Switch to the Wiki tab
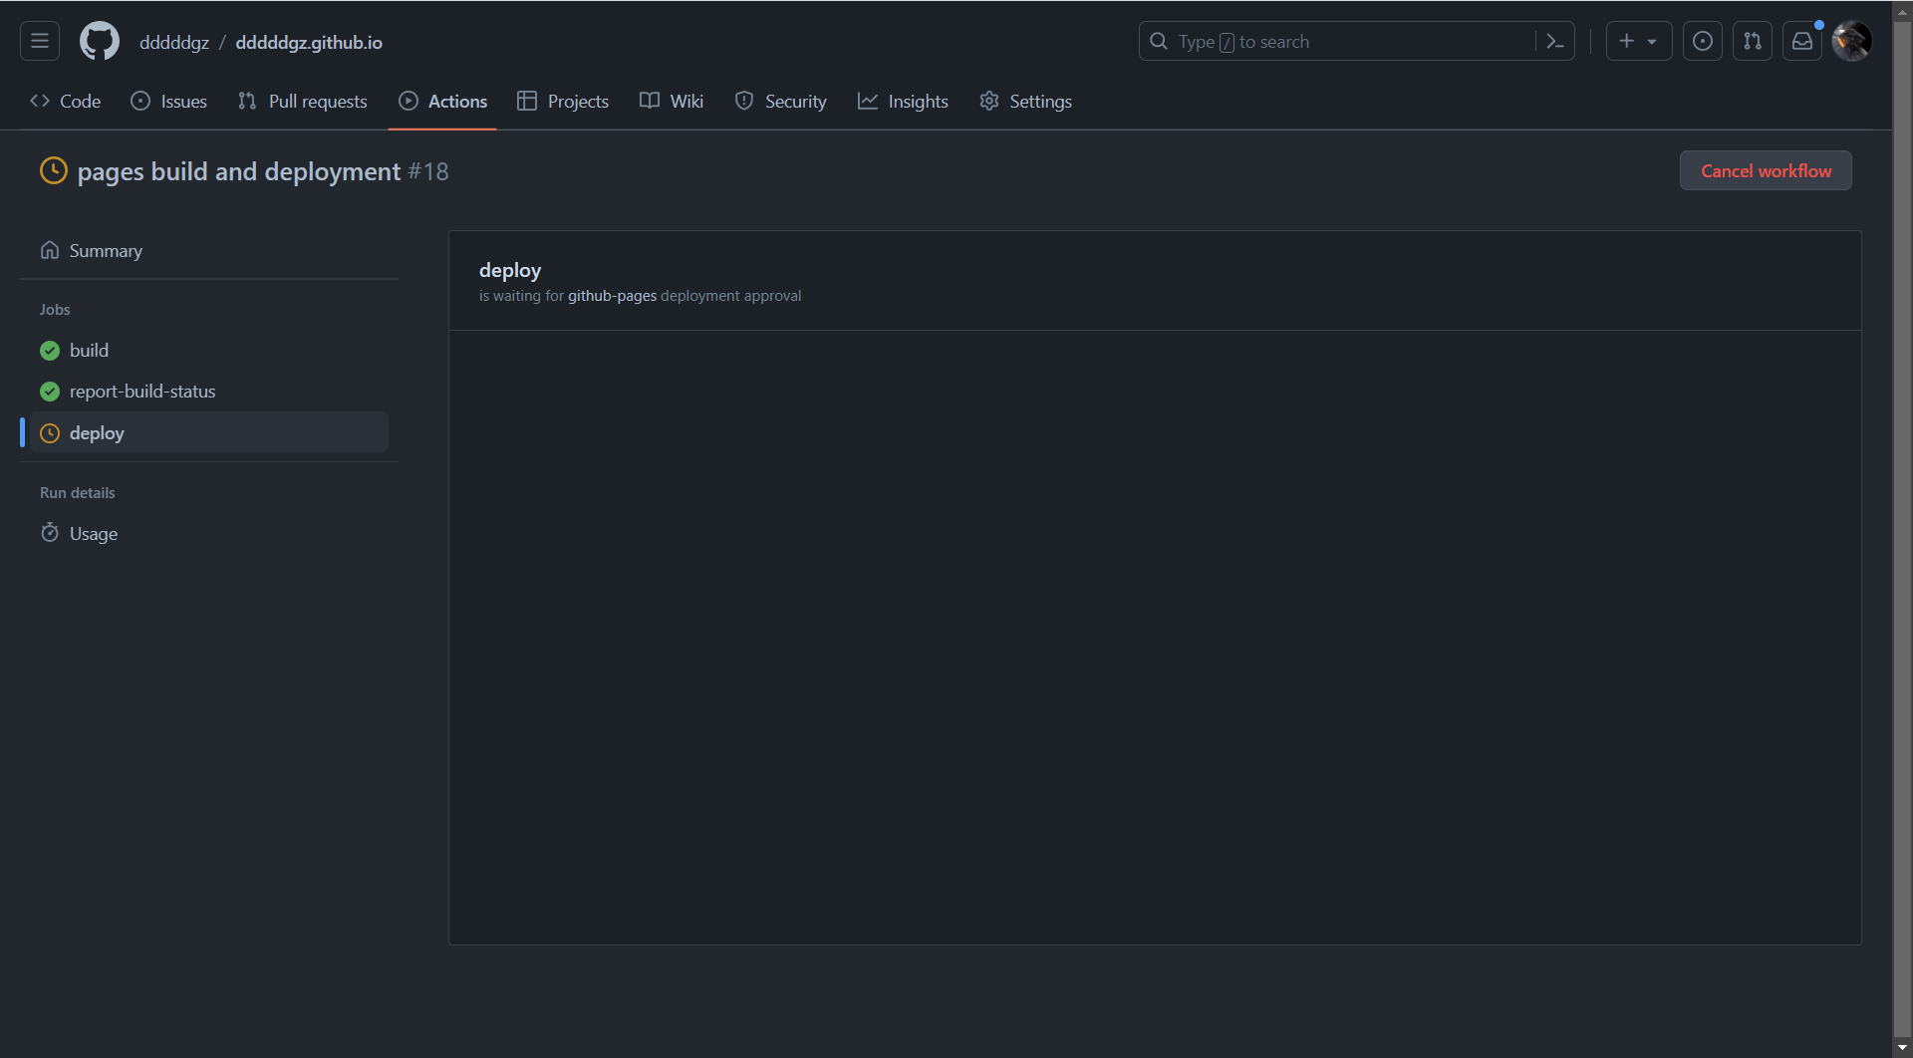The height and width of the screenshot is (1058, 1913). 672,101
